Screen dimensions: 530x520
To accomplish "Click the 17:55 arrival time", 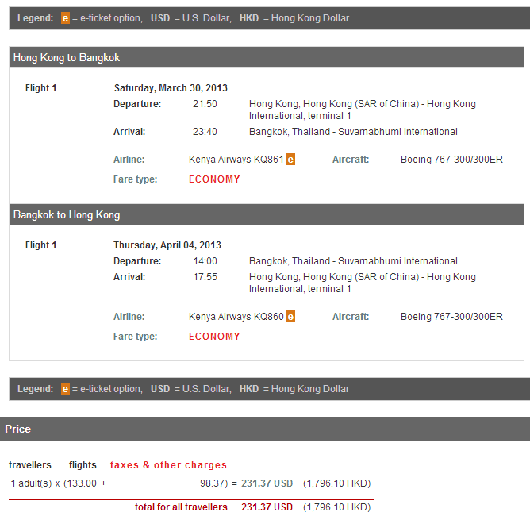I will pos(205,277).
